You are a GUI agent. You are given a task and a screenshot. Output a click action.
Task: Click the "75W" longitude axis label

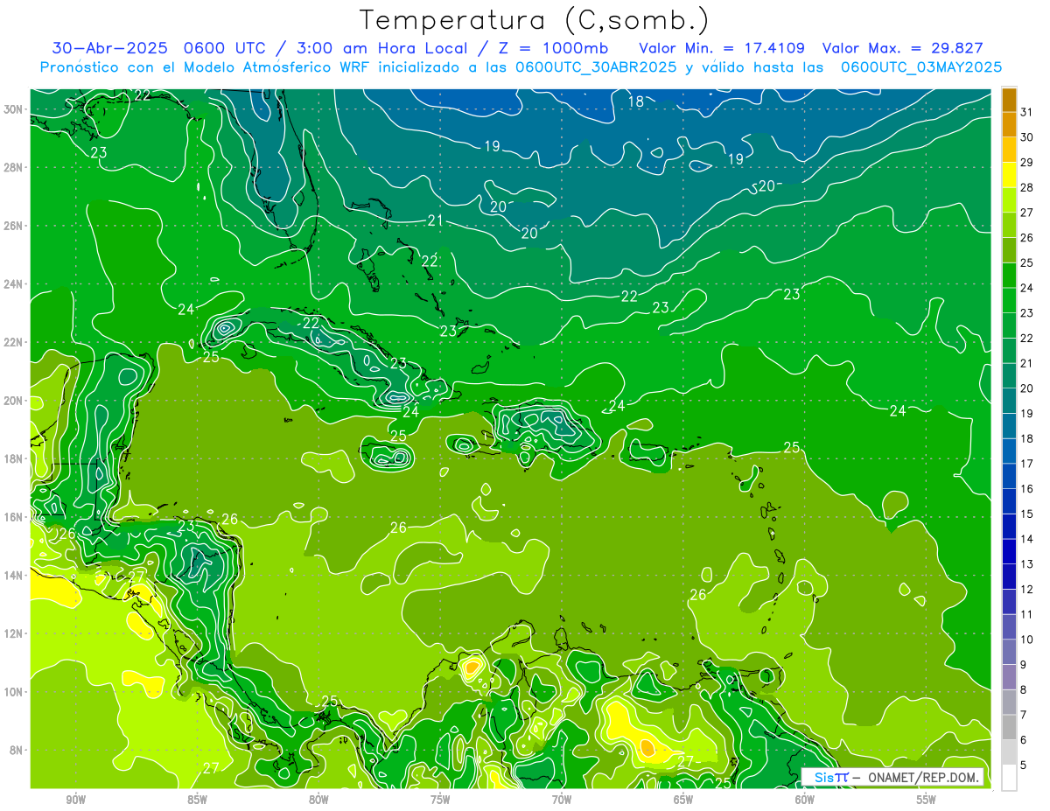pyautogui.click(x=440, y=800)
